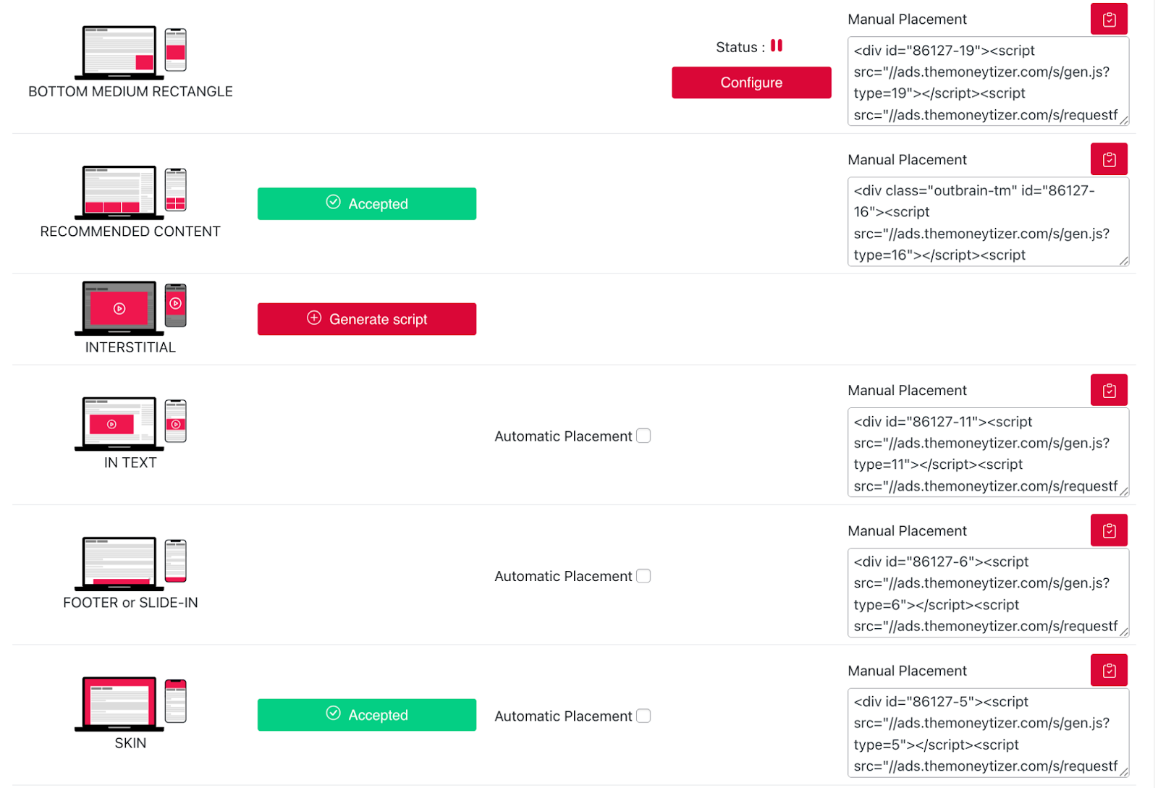Click the Accepted button for Recommended Content
This screenshot has height=788, width=1158.
(366, 204)
